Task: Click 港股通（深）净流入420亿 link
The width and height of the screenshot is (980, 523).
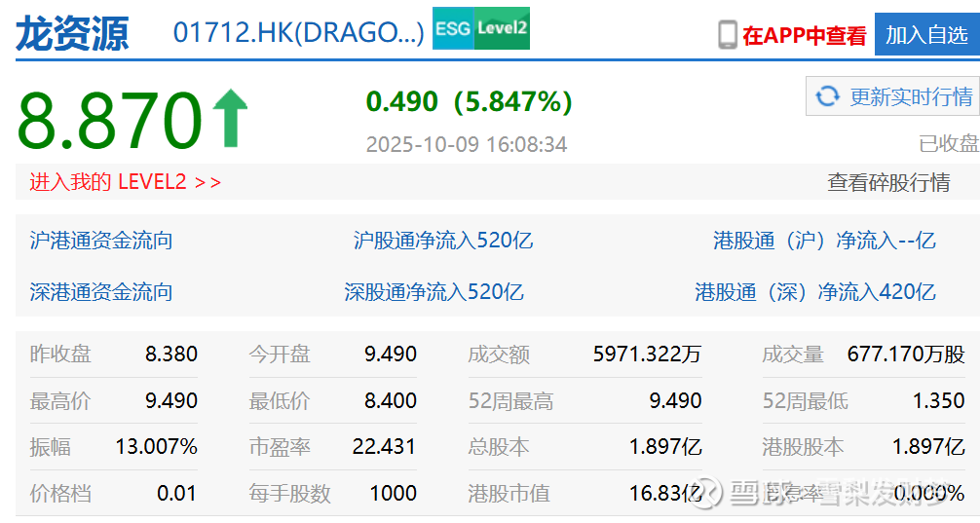Action: tap(815, 292)
